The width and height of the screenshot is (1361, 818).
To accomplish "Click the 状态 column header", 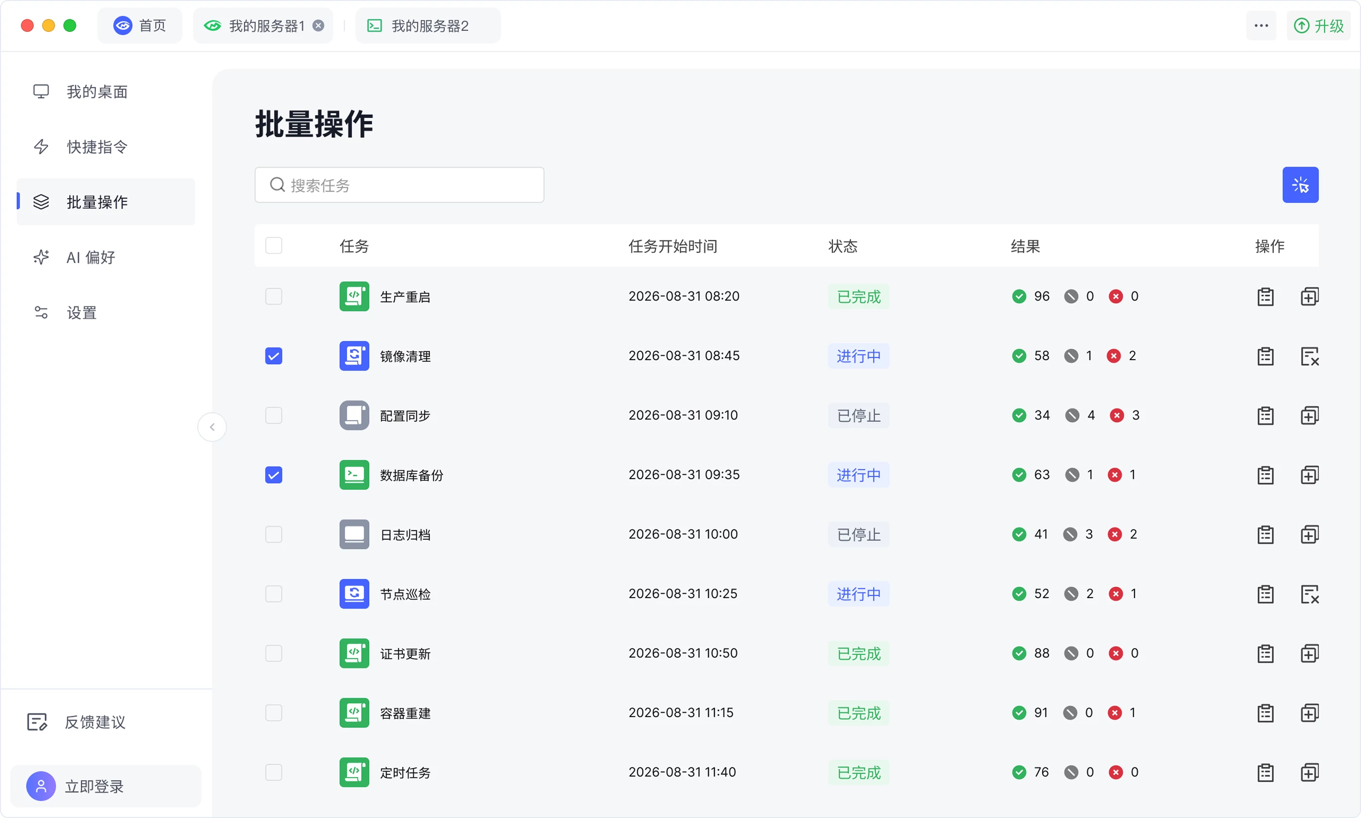I will point(843,246).
